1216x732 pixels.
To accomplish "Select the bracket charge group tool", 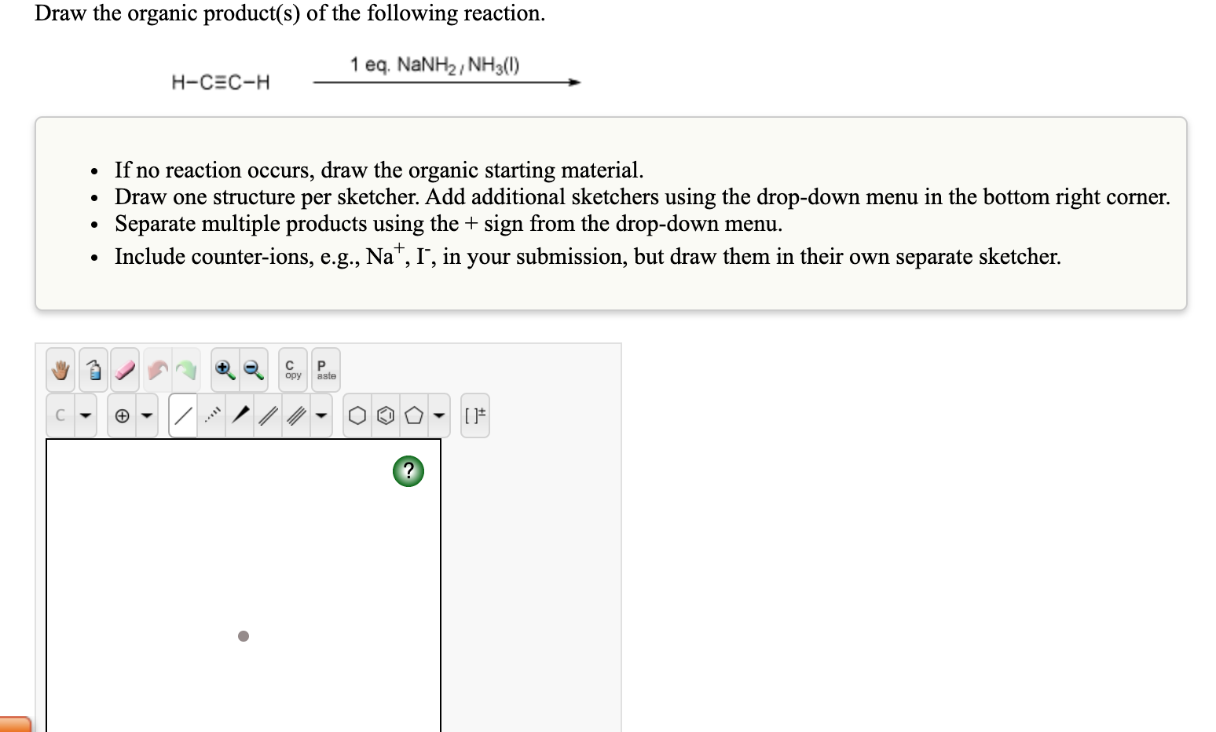I will (476, 415).
